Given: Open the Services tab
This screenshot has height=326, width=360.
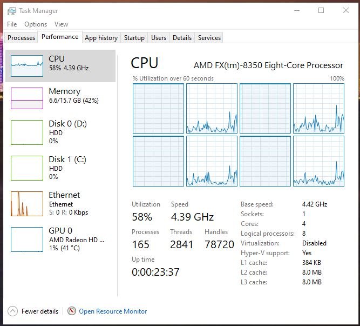Looking at the screenshot, I should click(209, 38).
